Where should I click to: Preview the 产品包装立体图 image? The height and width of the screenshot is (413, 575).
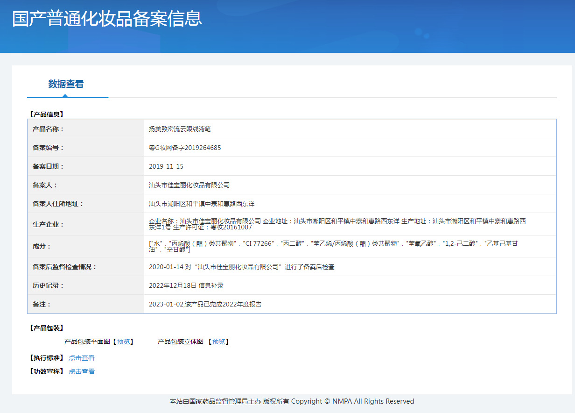pos(218,342)
